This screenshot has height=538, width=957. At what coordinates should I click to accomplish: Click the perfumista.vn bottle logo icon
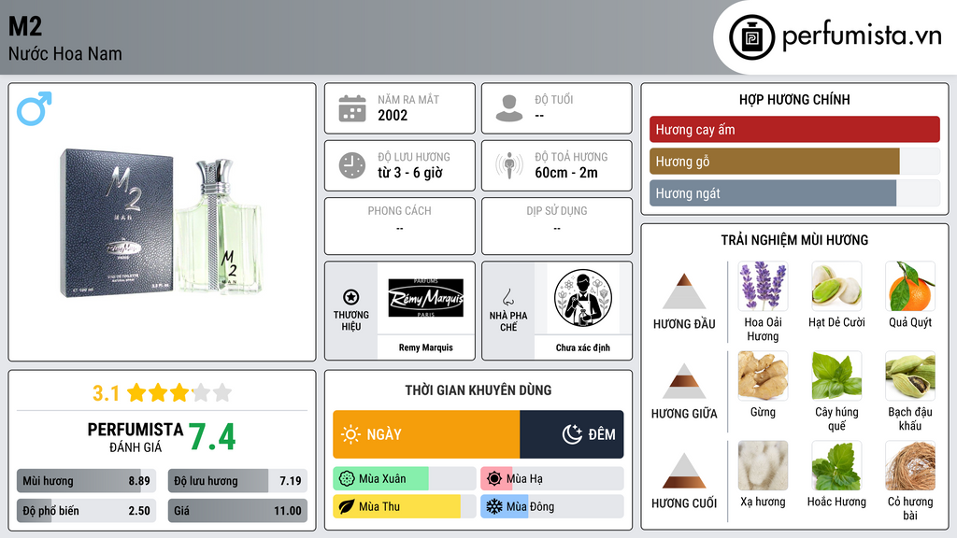coord(752,37)
